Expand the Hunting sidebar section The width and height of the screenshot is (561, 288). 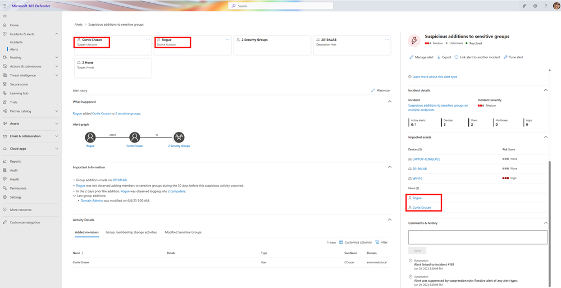(x=57, y=57)
